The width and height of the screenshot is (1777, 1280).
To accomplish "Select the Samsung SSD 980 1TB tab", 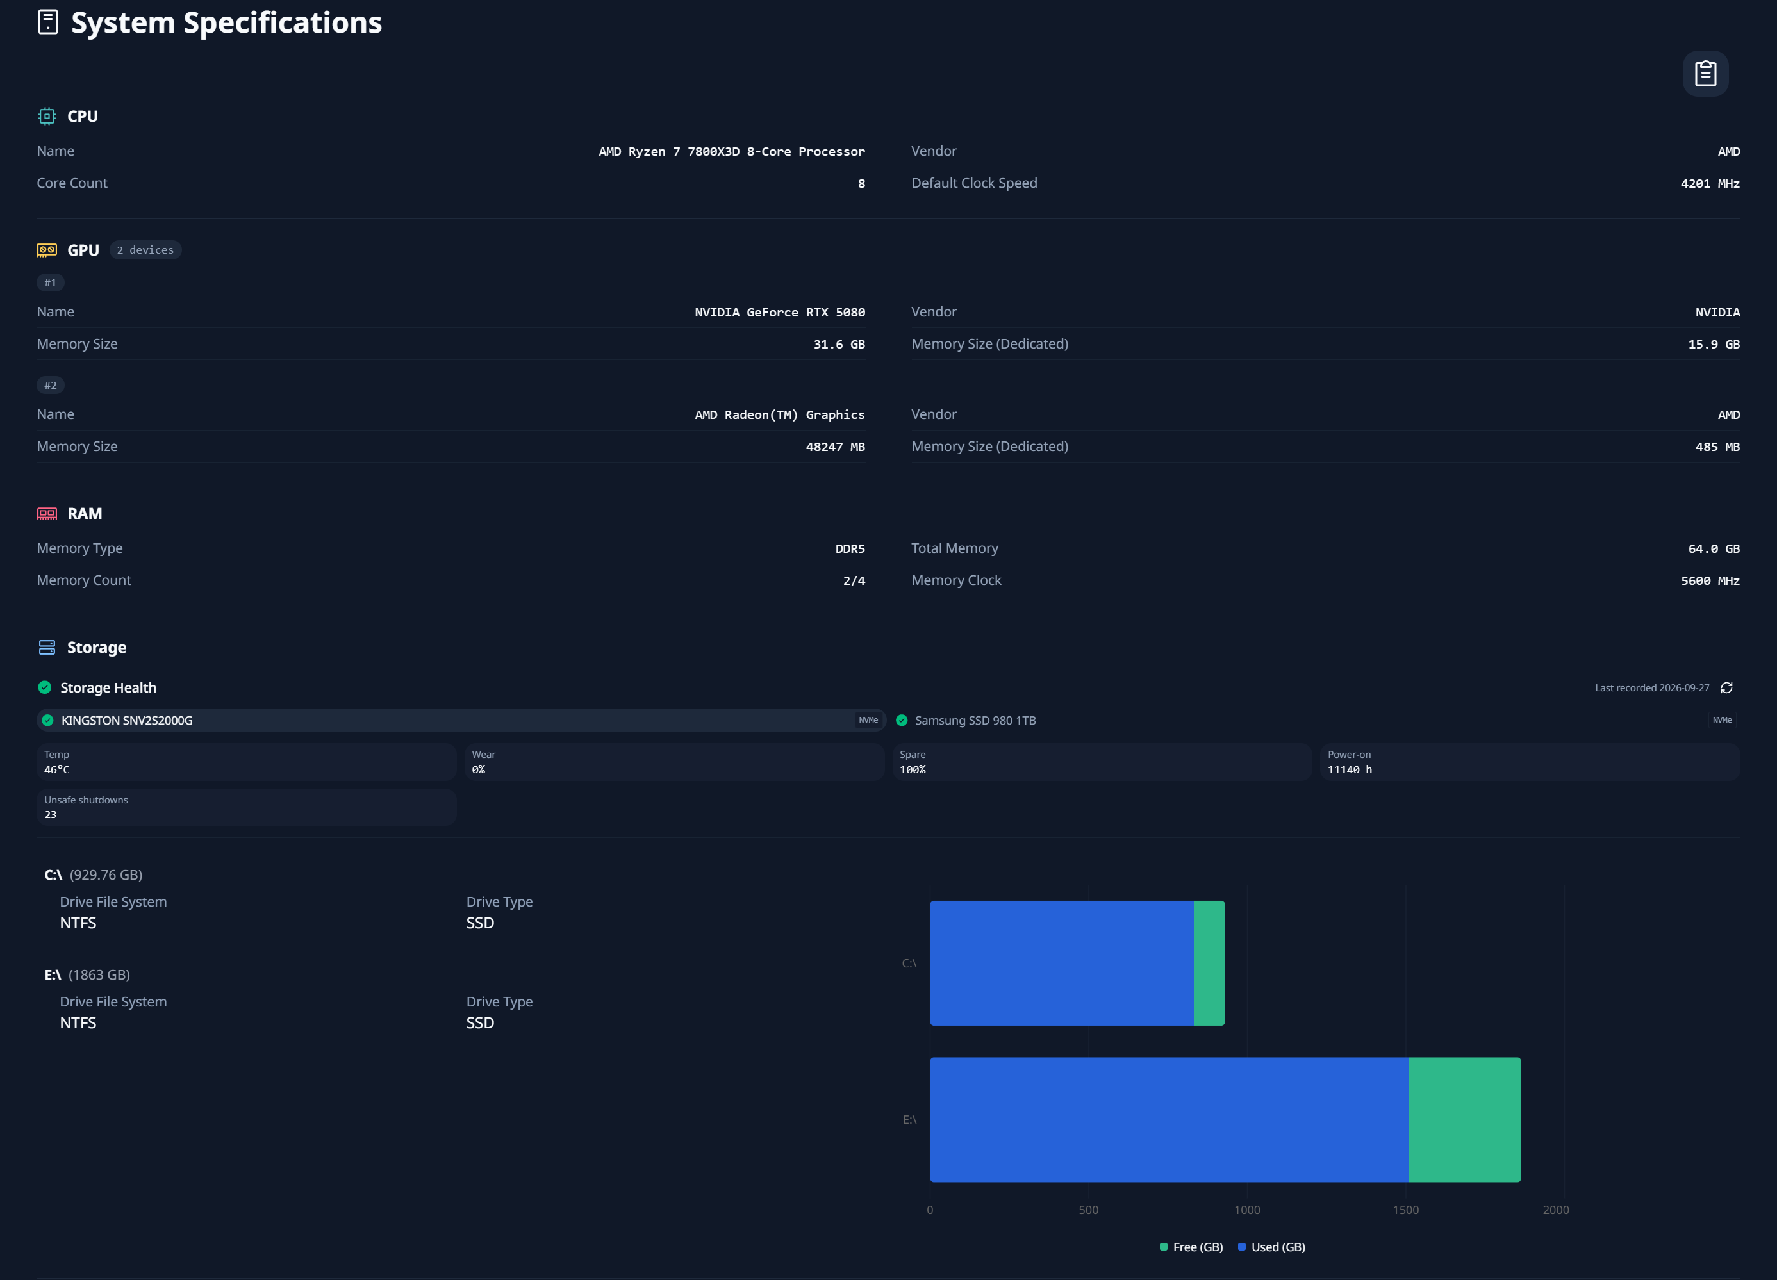I will (x=1316, y=721).
